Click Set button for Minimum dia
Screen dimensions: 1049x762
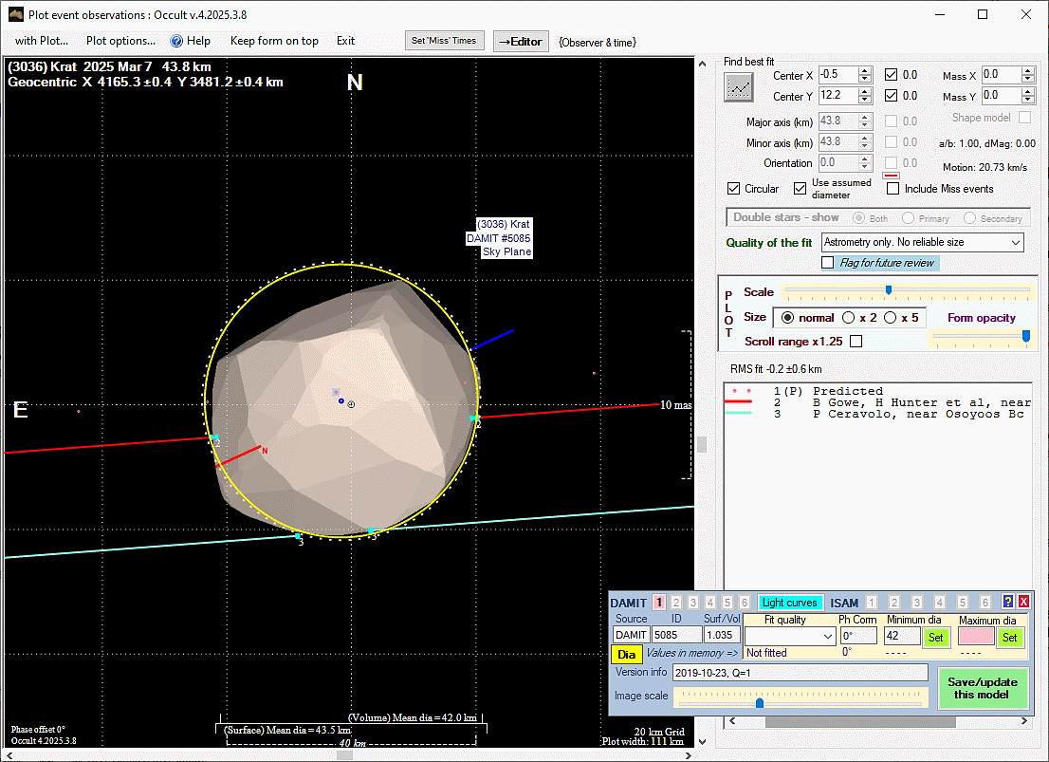(936, 638)
